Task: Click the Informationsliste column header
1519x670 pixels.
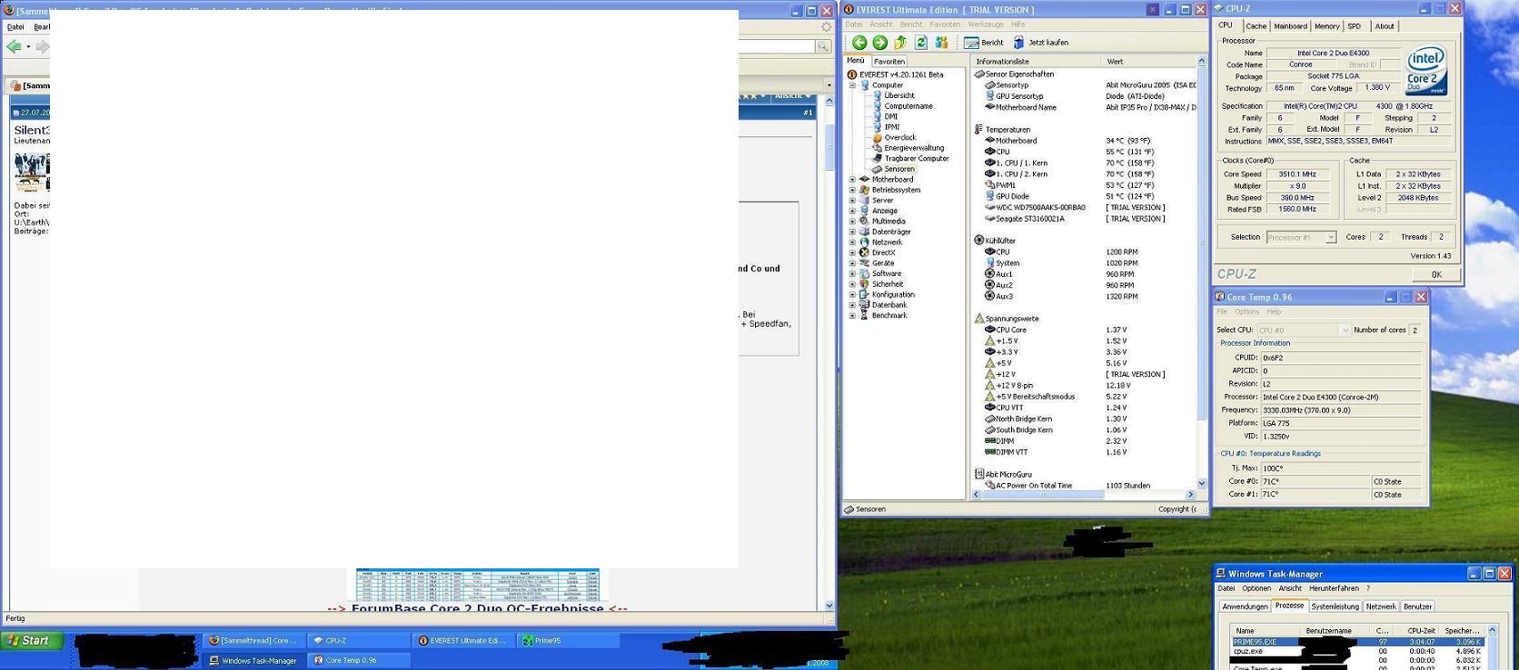Action: (x=1036, y=62)
